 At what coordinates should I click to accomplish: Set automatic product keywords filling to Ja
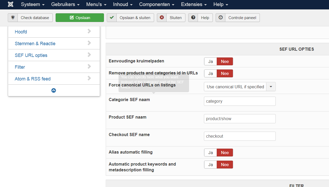210,165
